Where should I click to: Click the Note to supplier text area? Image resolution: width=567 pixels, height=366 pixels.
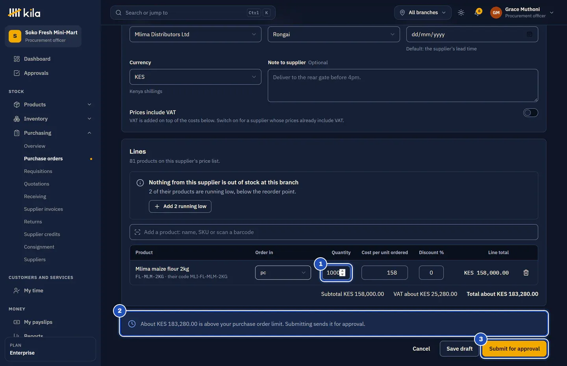[x=403, y=85]
